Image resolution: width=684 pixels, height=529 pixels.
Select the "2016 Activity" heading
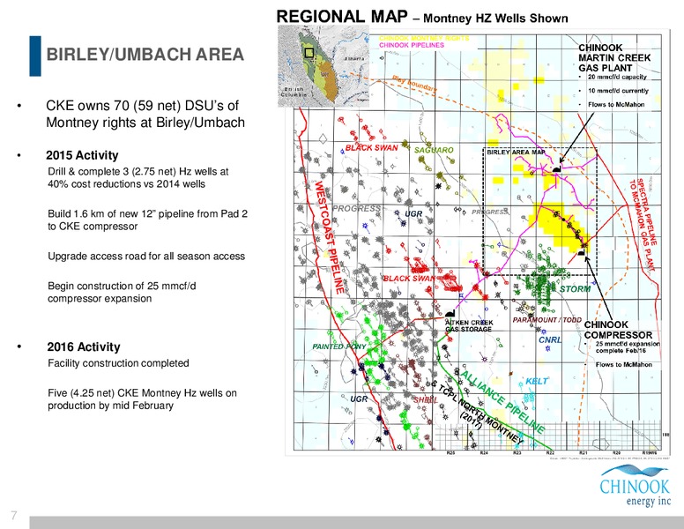[x=84, y=347]
